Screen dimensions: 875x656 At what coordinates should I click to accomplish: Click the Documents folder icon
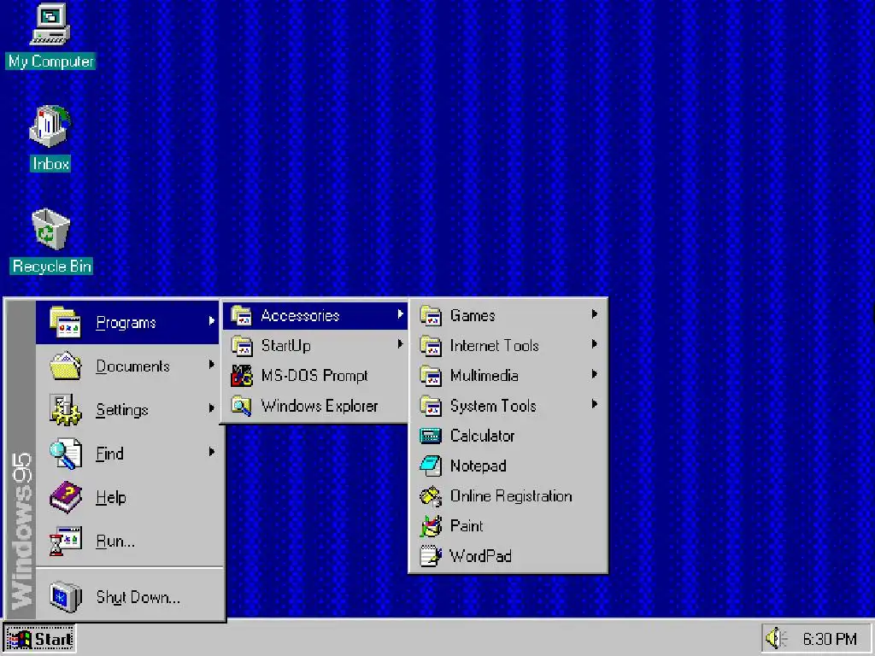click(x=65, y=366)
